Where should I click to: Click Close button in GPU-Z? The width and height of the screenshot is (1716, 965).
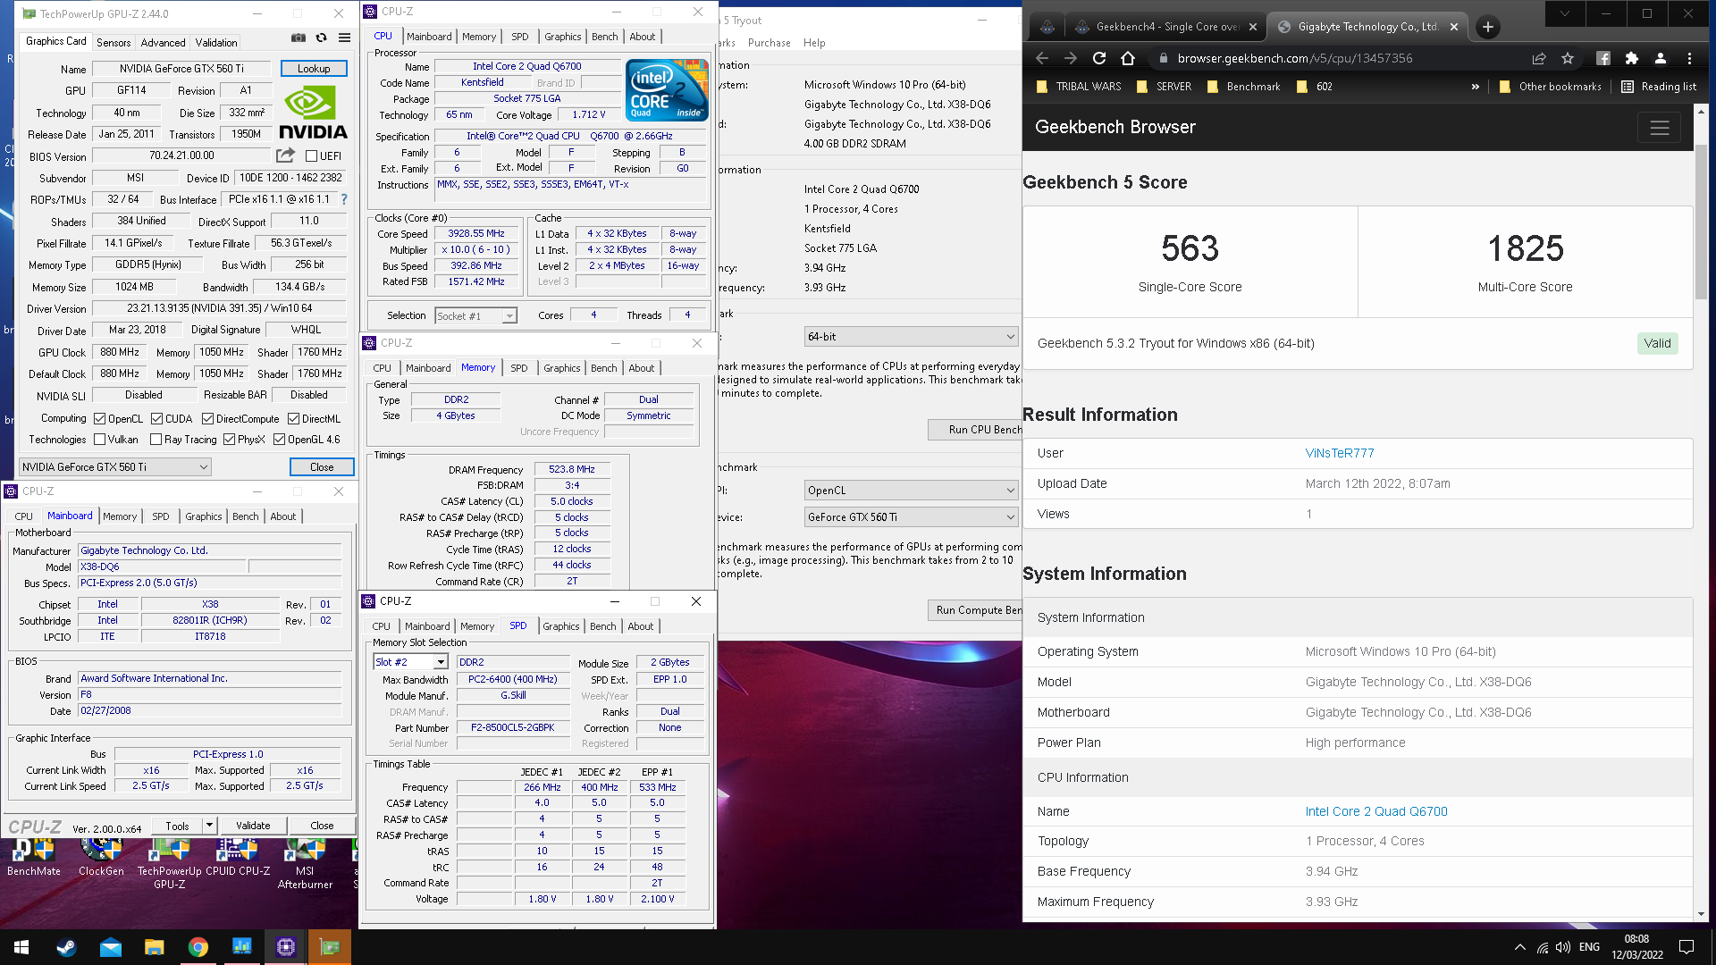[x=322, y=467]
